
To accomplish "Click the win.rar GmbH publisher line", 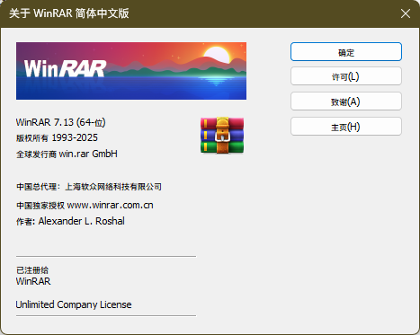I will click(x=67, y=154).
